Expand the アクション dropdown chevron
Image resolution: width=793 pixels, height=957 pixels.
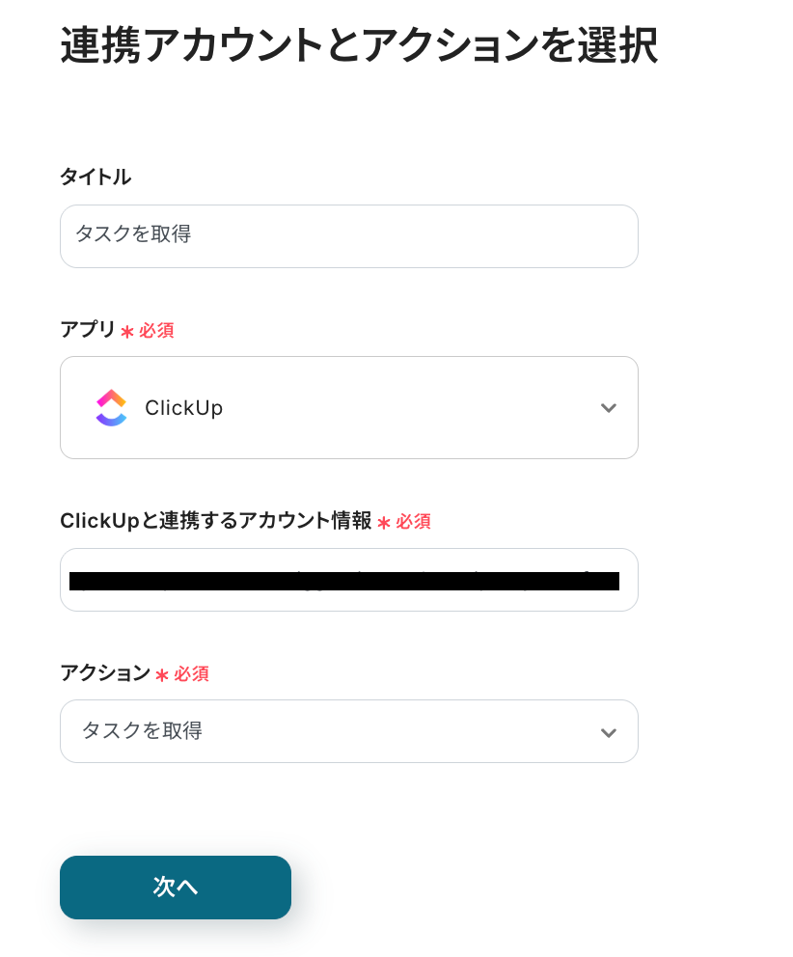(608, 732)
